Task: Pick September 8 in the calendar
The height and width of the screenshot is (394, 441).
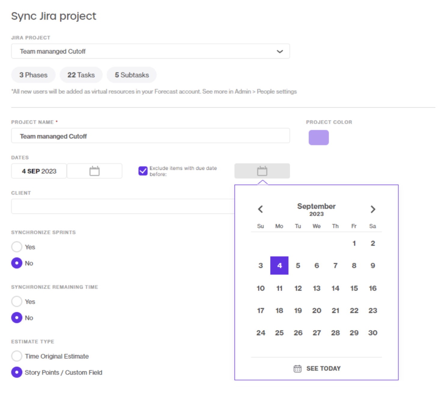Action: pyautogui.click(x=354, y=265)
